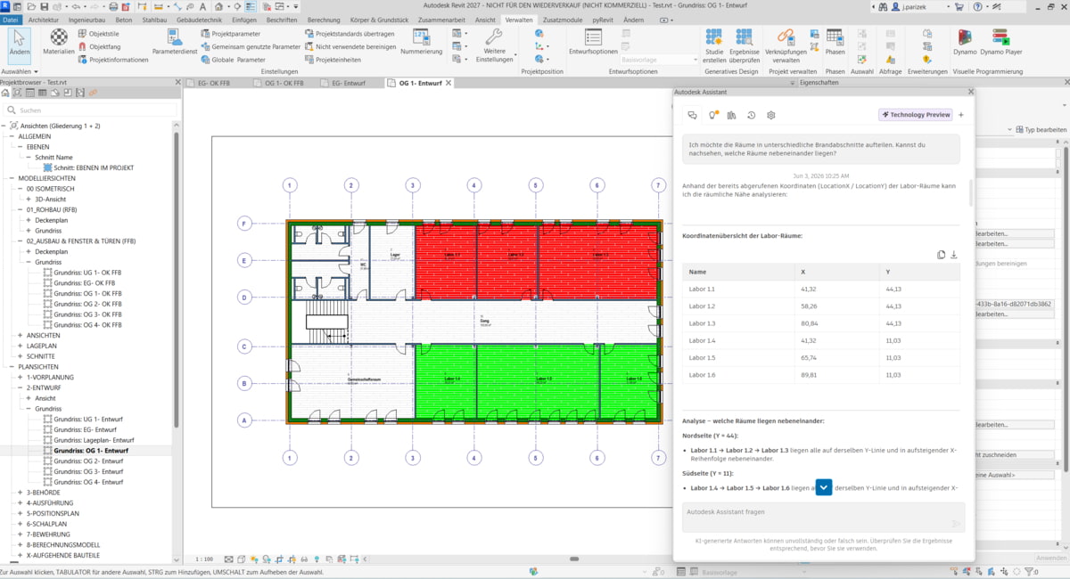Open Globale Parameter dialog
Screen dimensions: 1070x579
click(232, 60)
